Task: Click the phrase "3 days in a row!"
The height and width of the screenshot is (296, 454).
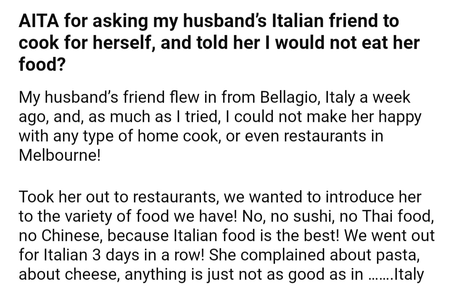Action: pyautogui.click(x=148, y=255)
